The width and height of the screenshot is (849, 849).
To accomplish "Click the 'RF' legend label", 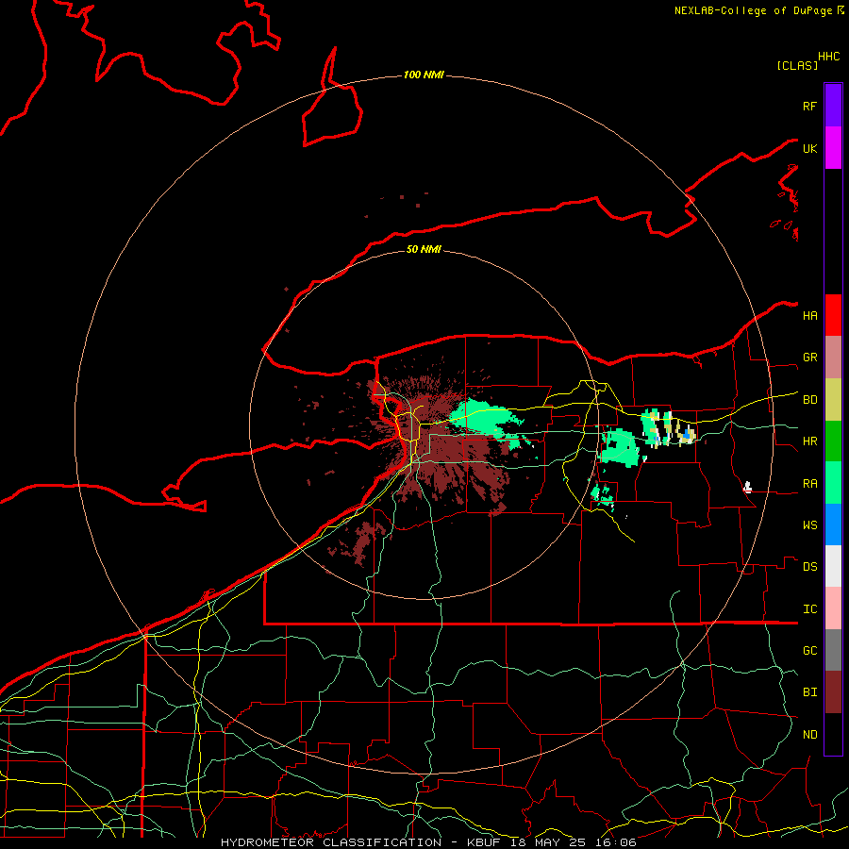I will [809, 106].
